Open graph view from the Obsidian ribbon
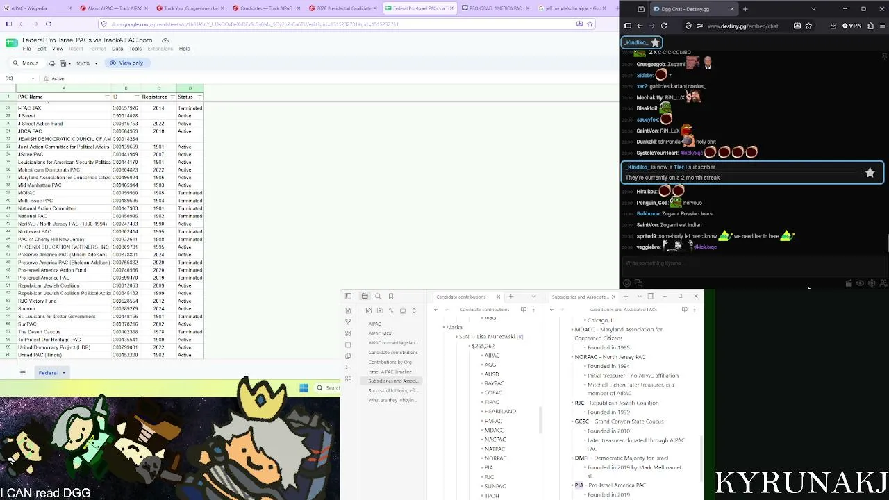The height and width of the screenshot is (500, 889). pyautogui.click(x=348, y=322)
